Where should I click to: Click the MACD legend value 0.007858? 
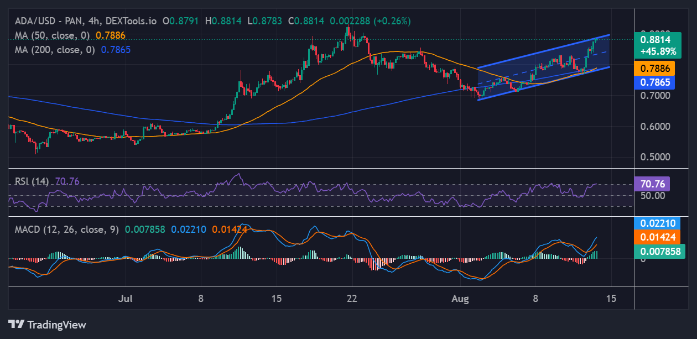(x=145, y=229)
